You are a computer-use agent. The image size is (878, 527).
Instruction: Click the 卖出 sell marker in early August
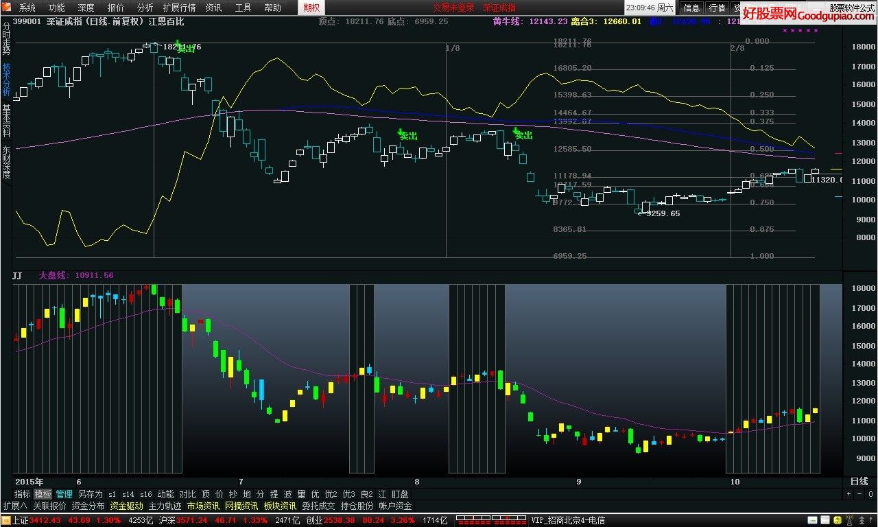click(407, 134)
